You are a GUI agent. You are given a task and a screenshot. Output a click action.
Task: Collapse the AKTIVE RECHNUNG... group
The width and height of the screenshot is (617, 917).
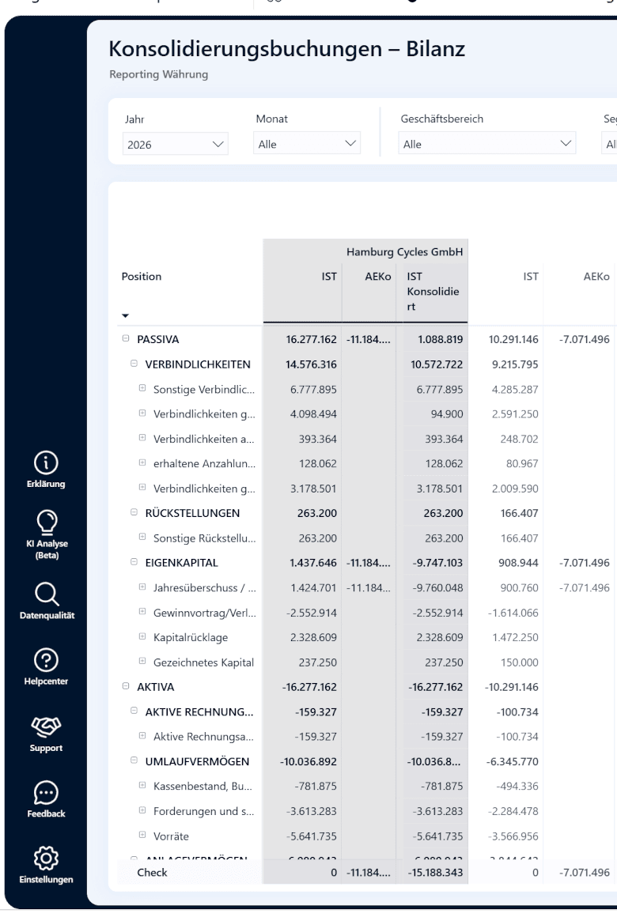134,711
